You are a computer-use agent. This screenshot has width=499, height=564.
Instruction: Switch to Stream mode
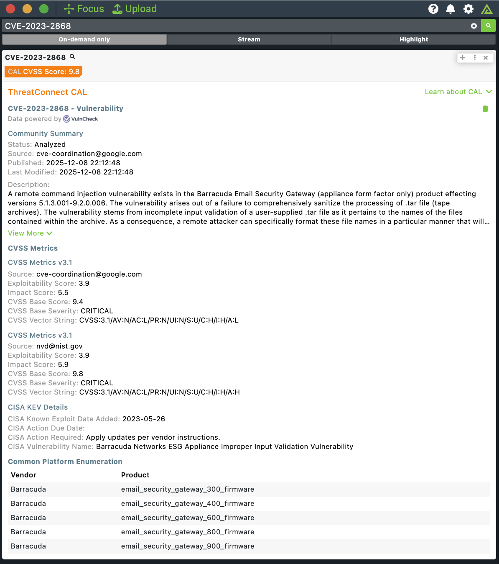click(x=249, y=39)
